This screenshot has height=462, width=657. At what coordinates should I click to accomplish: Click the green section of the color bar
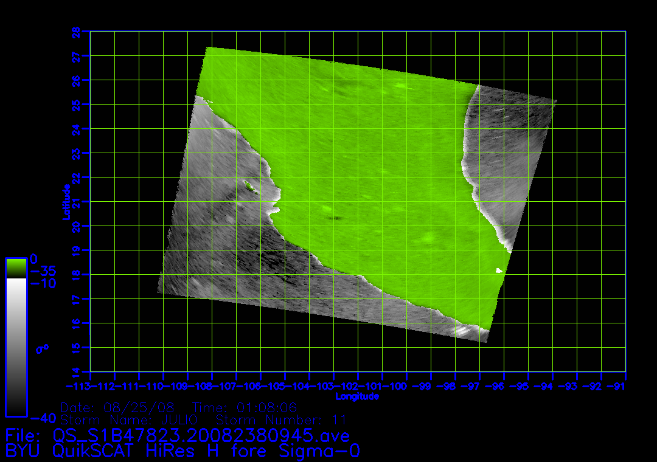16,267
